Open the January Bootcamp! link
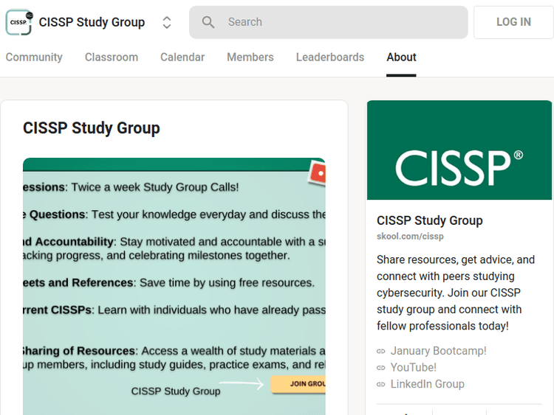The image size is (554, 415). coord(438,351)
